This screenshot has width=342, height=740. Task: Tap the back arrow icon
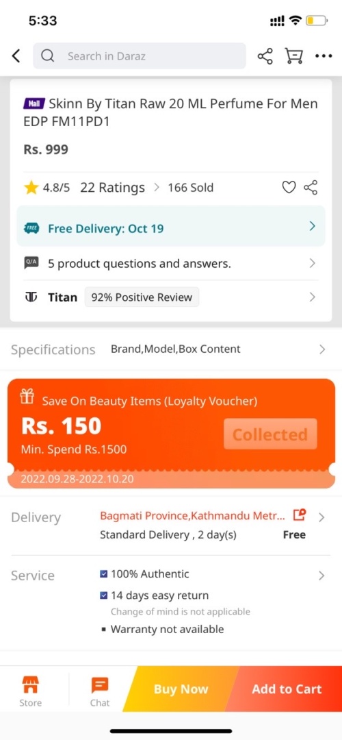point(16,56)
